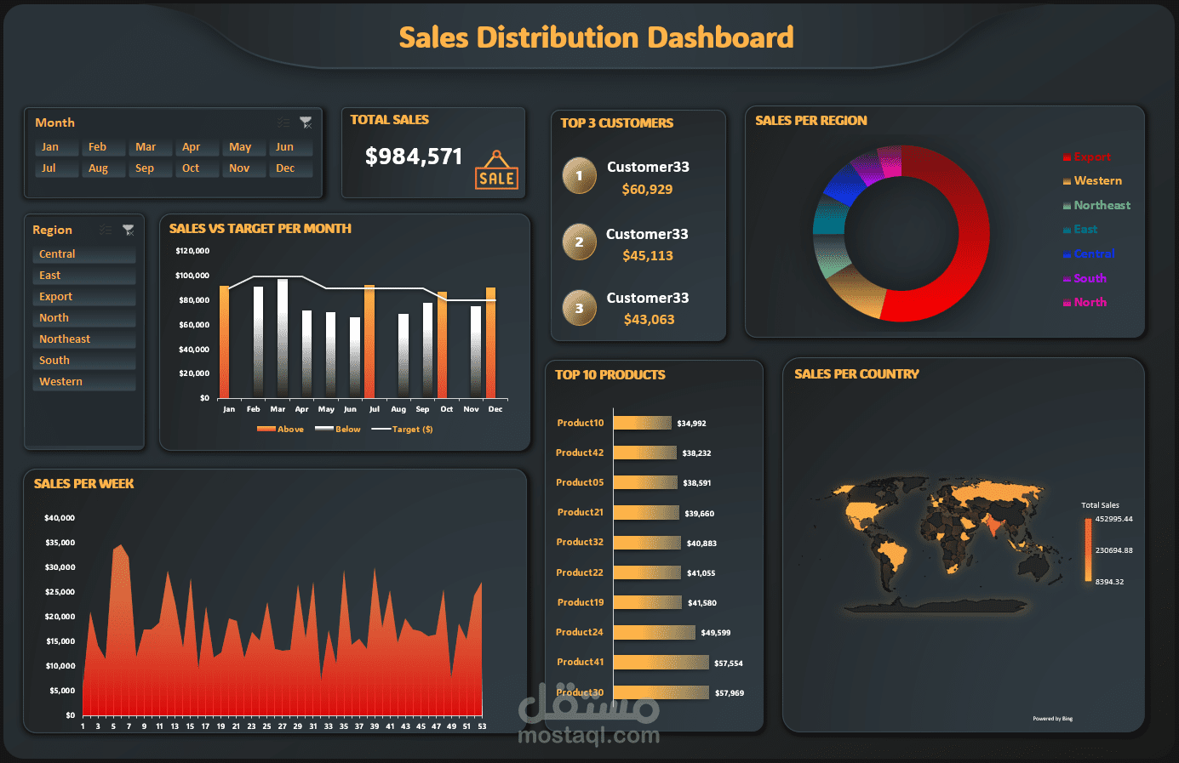Toggle the Jan filter in the Month slicer
Viewport: 1179px width, 763px height.
(55, 146)
